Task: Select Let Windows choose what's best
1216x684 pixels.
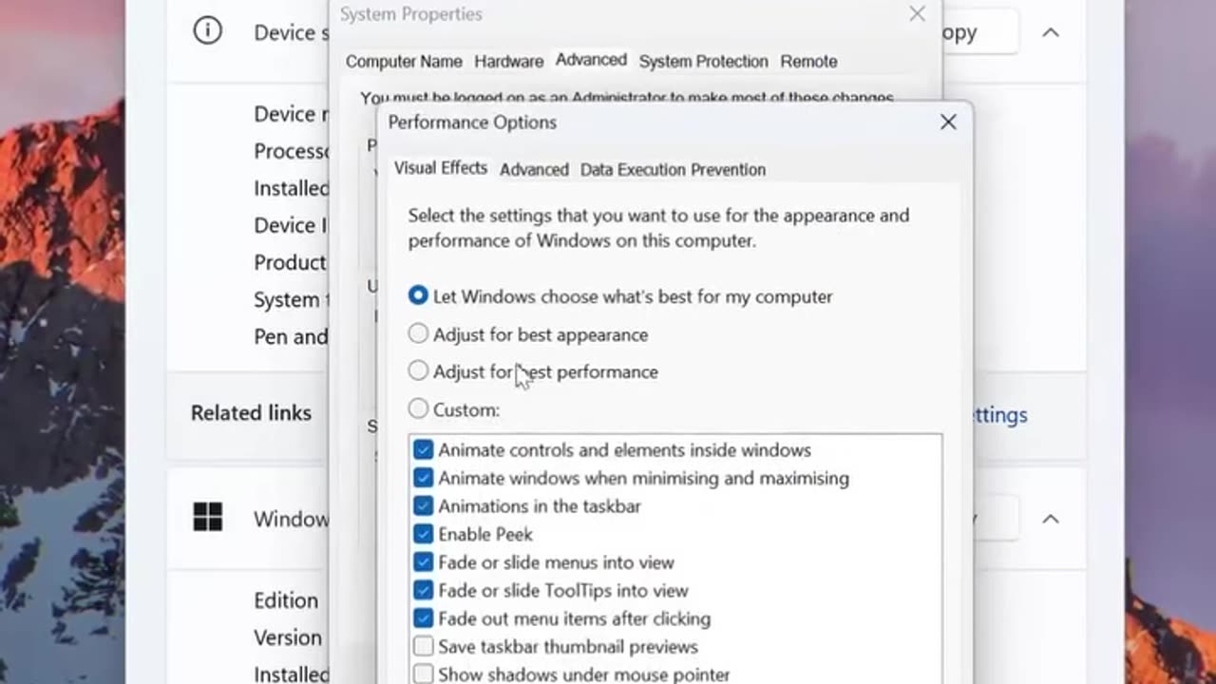Action: pyautogui.click(x=418, y=296)
